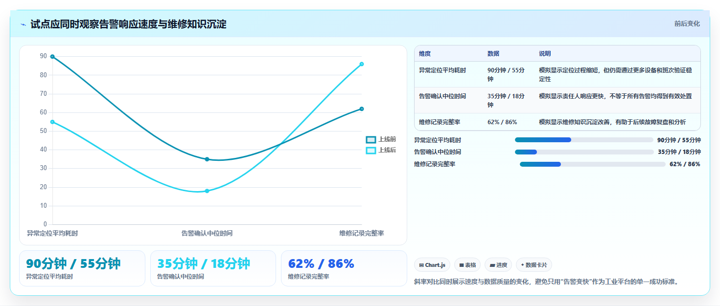Toggle the 上线前 legend series

point(381,139)
